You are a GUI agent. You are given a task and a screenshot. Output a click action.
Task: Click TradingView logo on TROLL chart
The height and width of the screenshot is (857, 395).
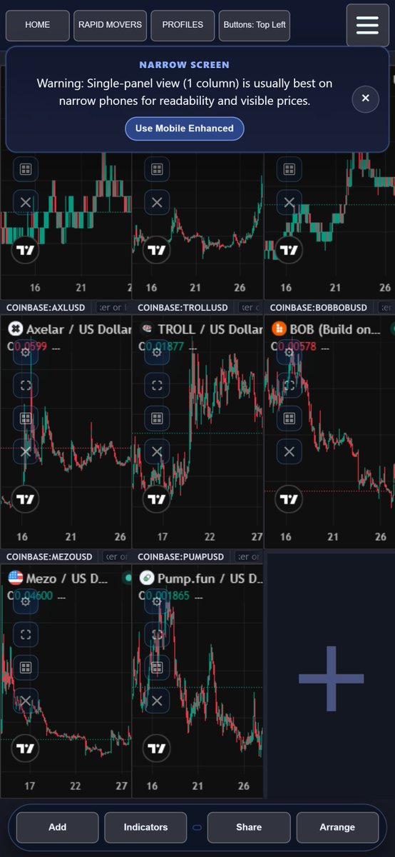click(x=157, y=499)
